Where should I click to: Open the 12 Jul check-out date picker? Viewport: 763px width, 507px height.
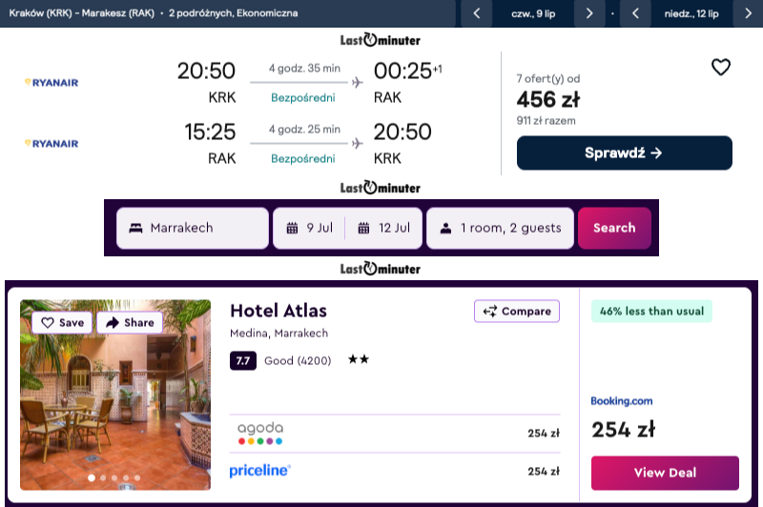tap(384, 228)
